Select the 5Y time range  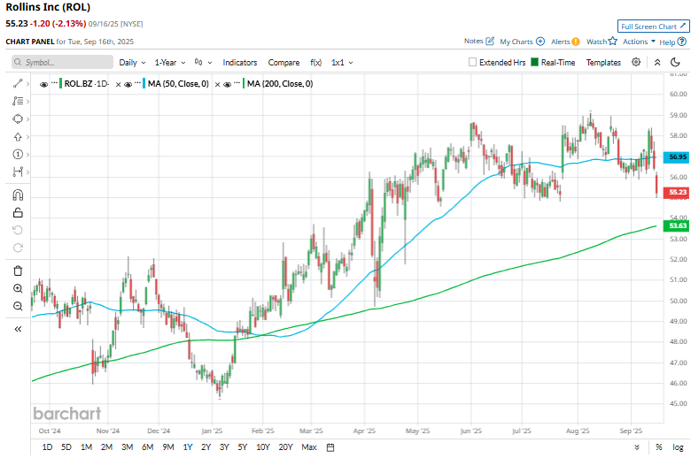click(x=243, y=447)
